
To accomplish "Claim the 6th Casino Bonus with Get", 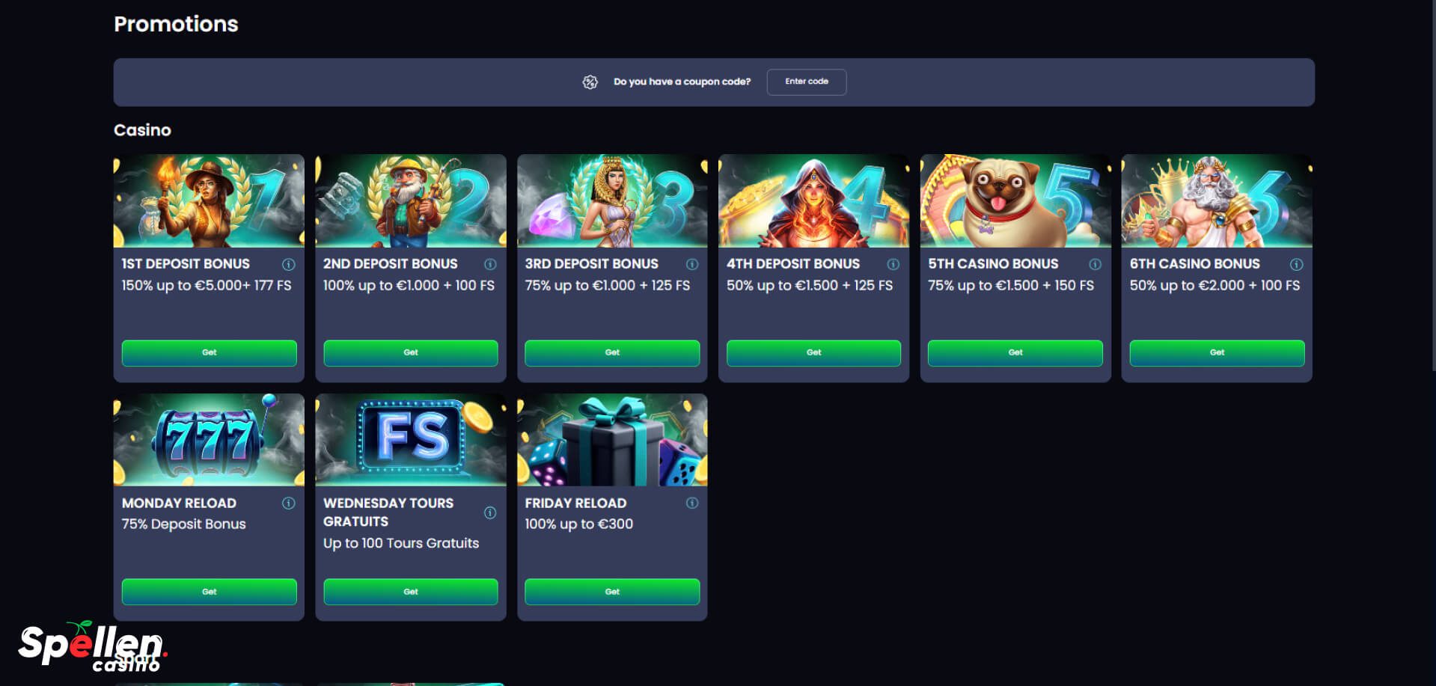I will coord(1217,352).
